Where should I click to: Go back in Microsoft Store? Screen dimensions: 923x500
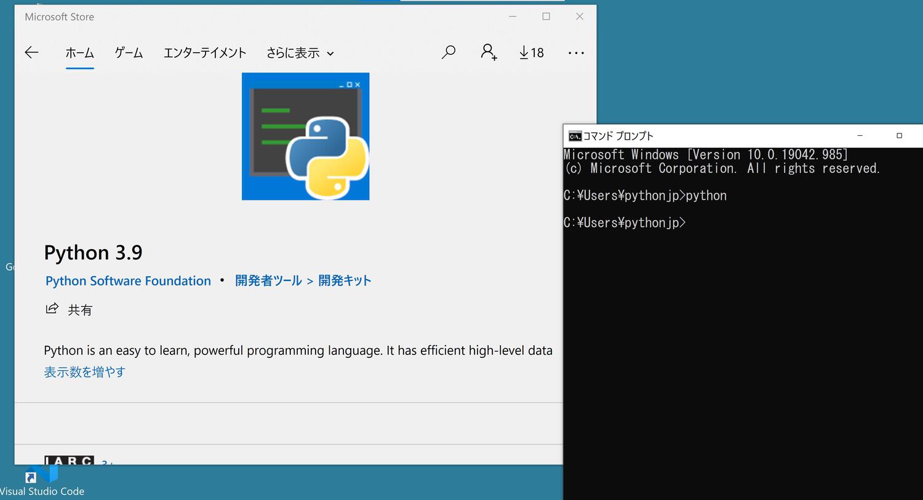point(31,53)
